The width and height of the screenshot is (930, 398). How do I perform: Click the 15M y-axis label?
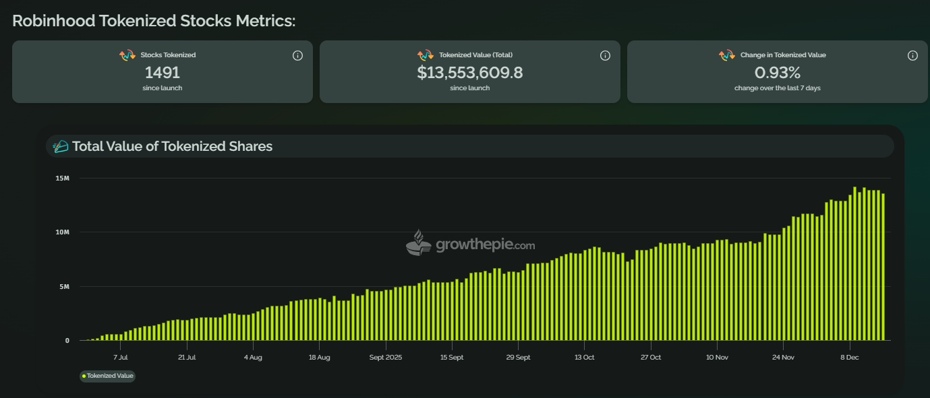coord(62,178)
